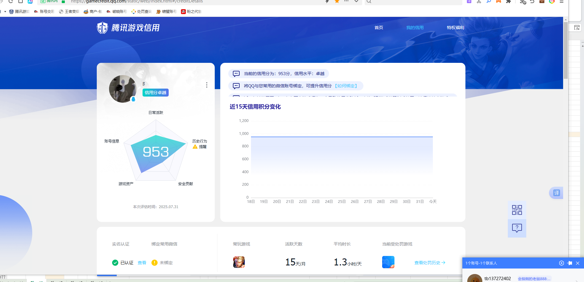The height and width of the screenshot is (282, 584).
Task: Expand the bookmarks bar dropdown arrow
Action: click(5, 12)
